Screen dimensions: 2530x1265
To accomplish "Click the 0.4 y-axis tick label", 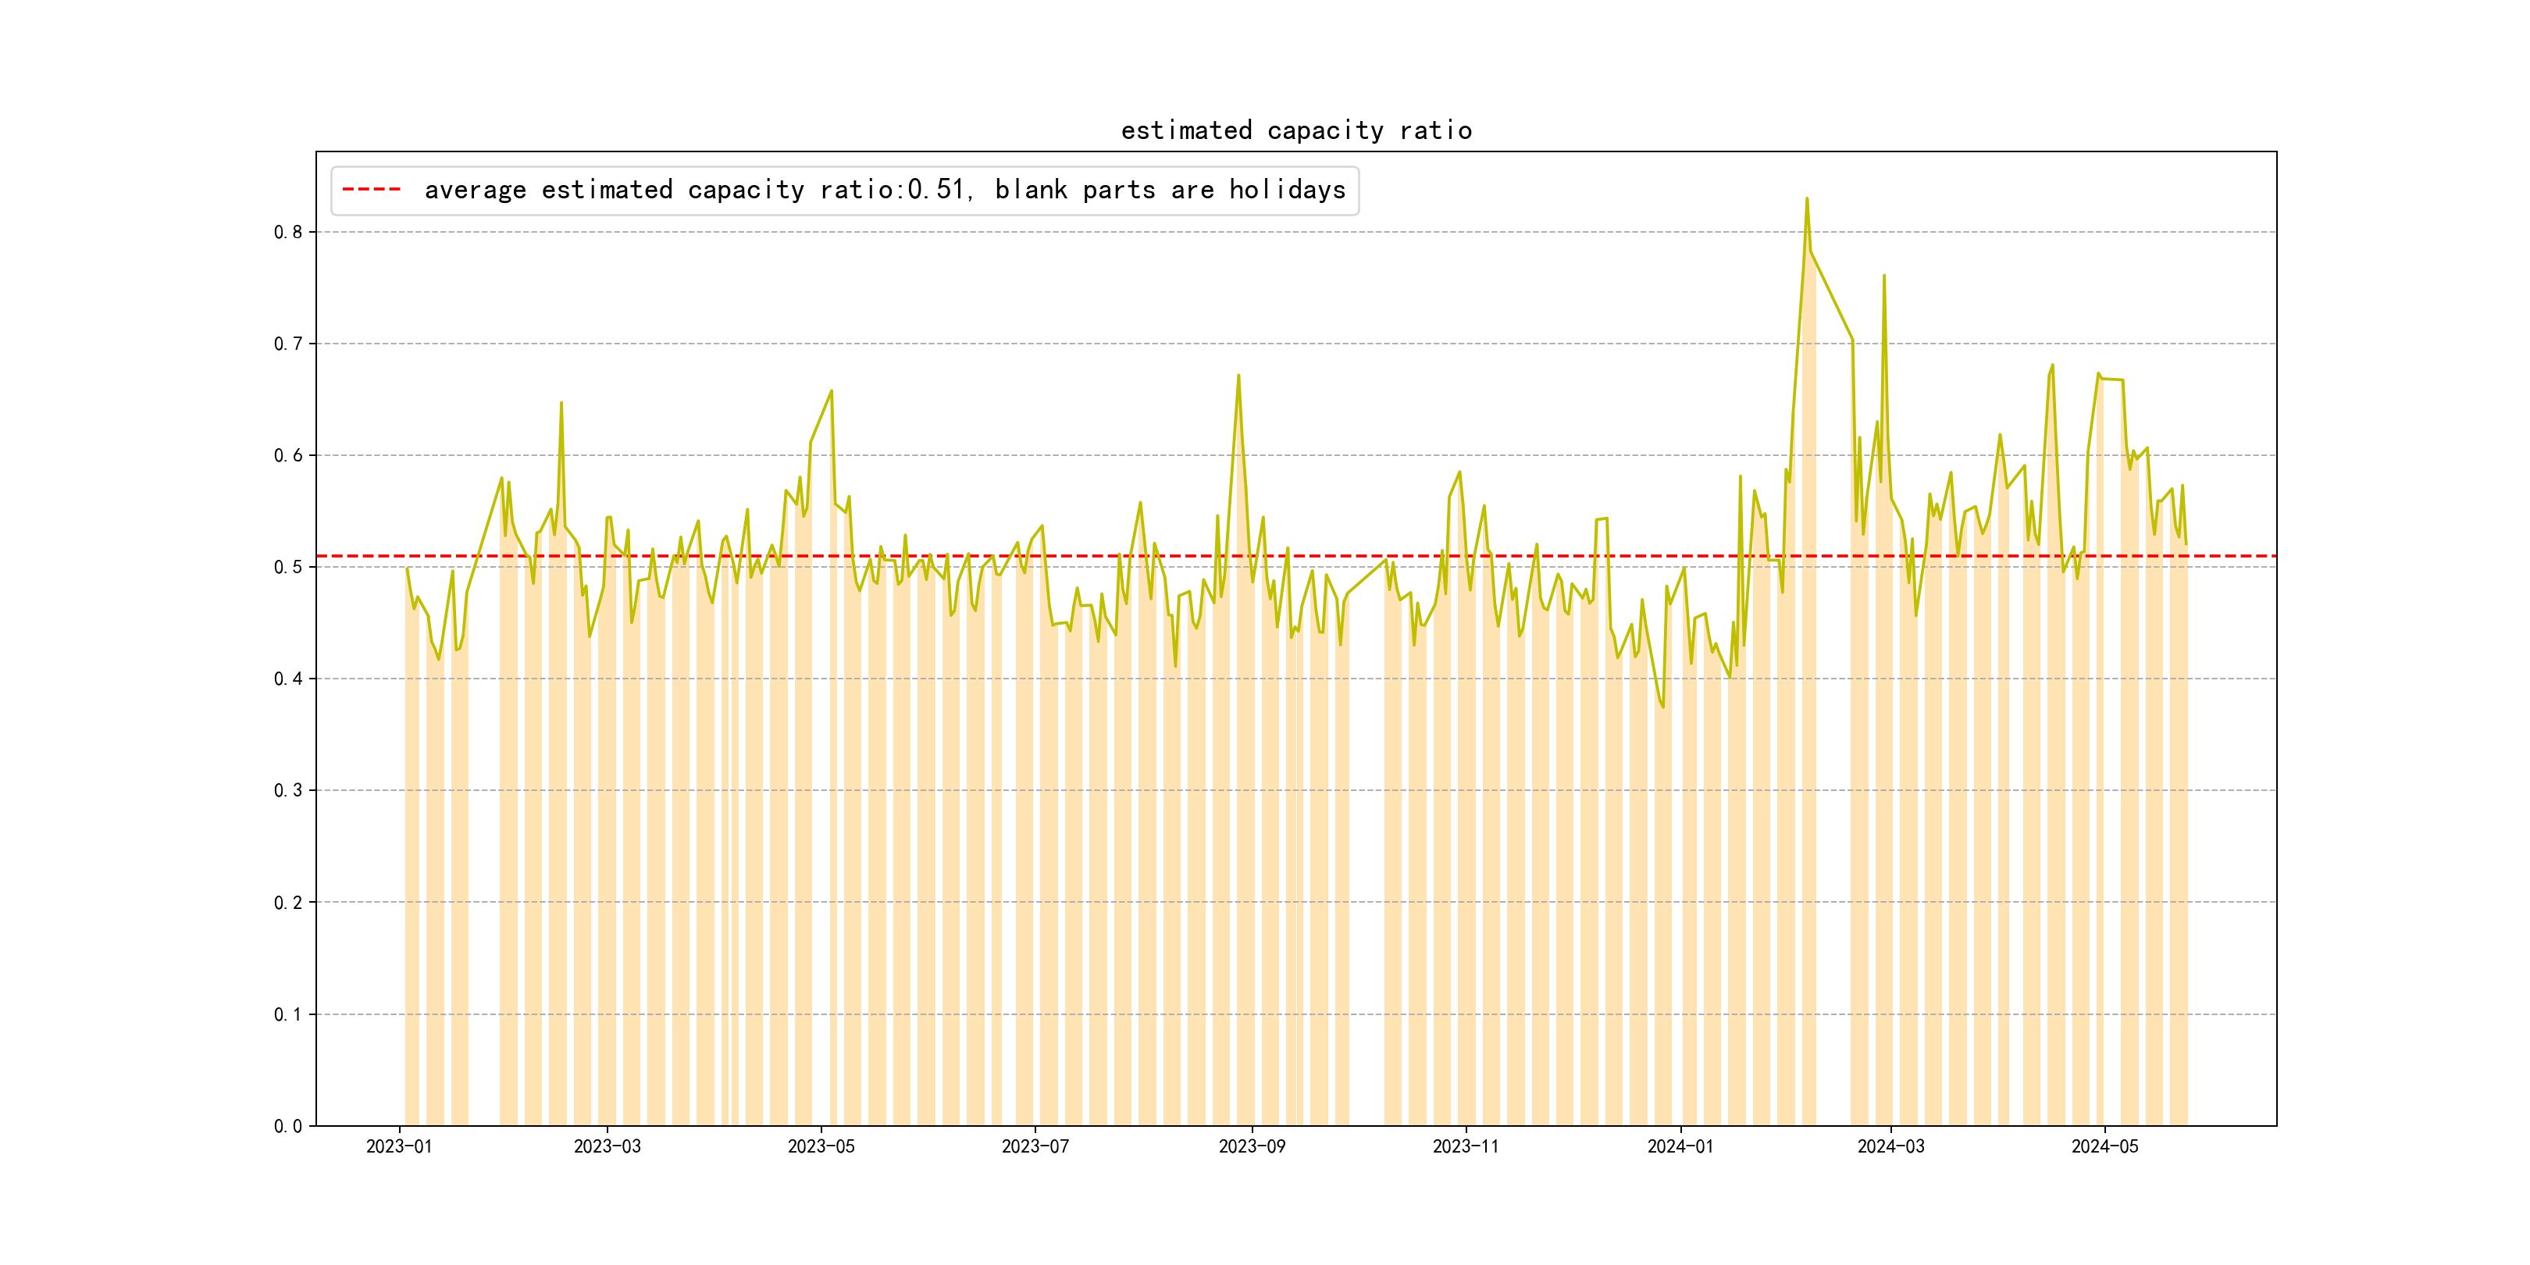I will point(288,679).
